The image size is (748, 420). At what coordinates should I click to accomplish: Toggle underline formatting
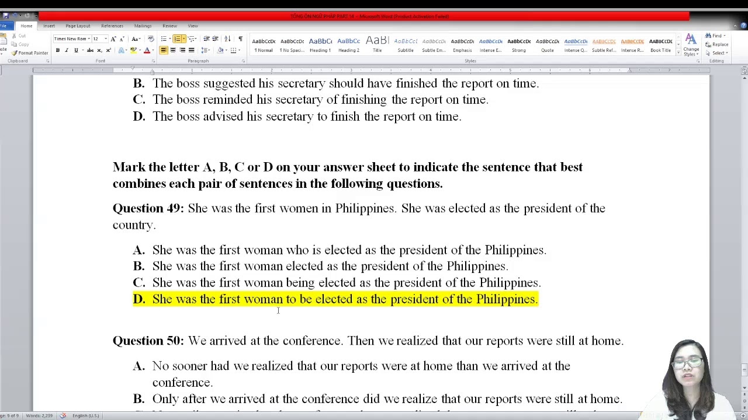pos(76,50)
